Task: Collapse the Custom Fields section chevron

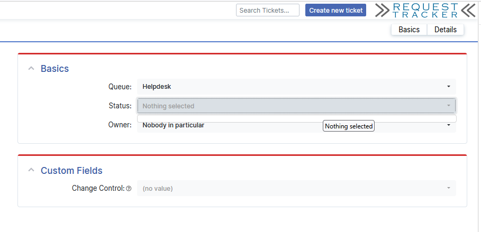Action: [31, 171]
